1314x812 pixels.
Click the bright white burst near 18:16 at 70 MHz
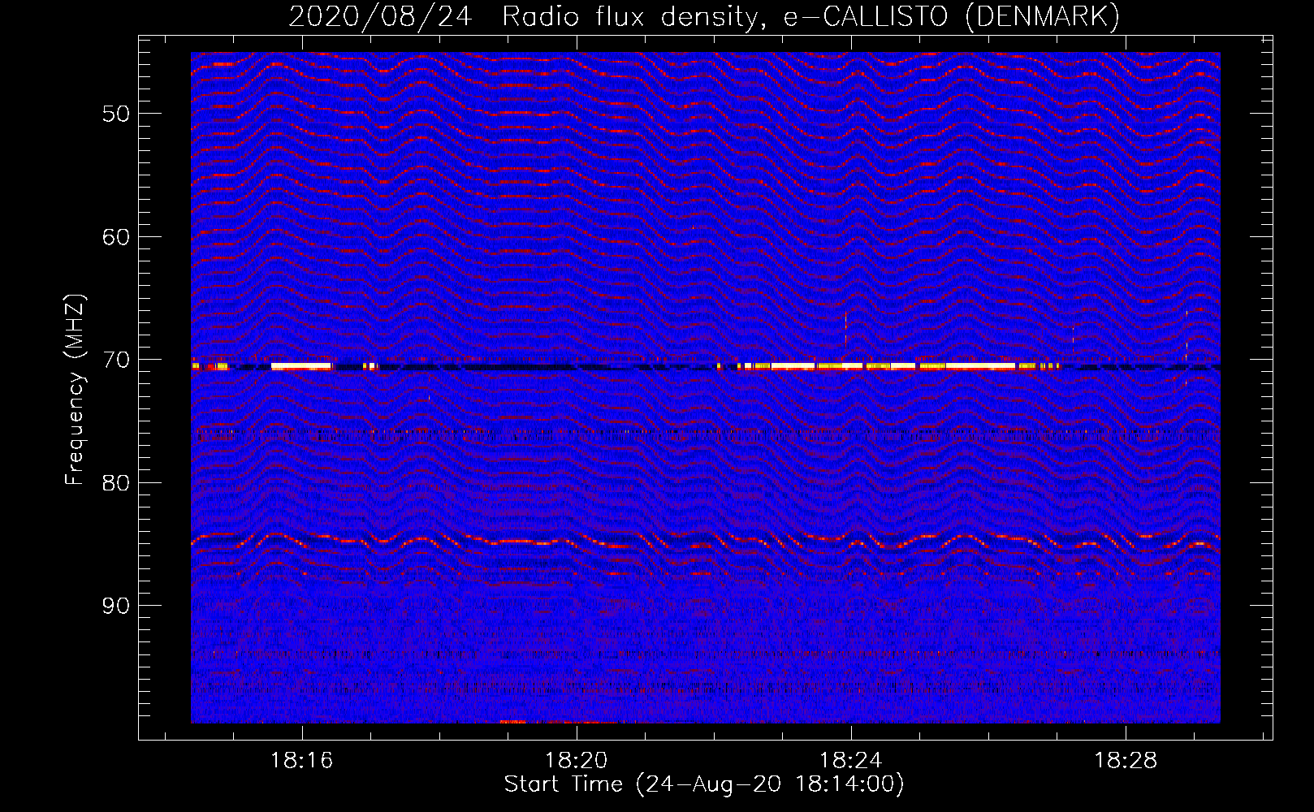(x=301, y=366)
